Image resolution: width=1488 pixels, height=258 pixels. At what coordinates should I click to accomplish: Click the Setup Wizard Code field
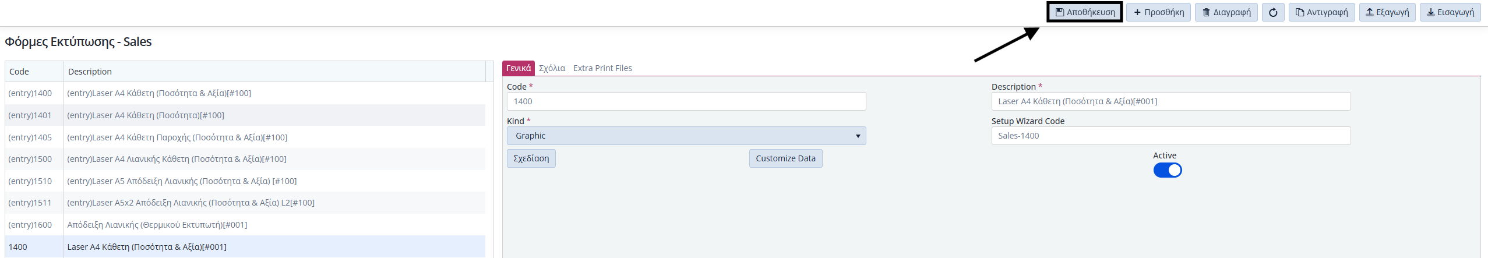click(x=1171, y=136)
